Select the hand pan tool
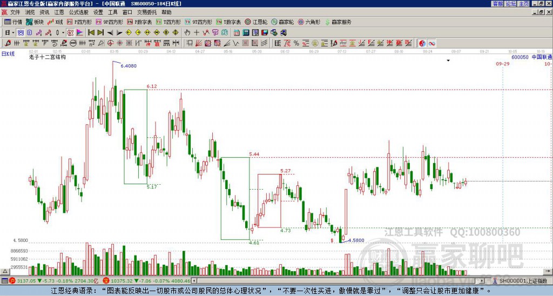Viewport: 553px width, 296px height. coord(187,33)
